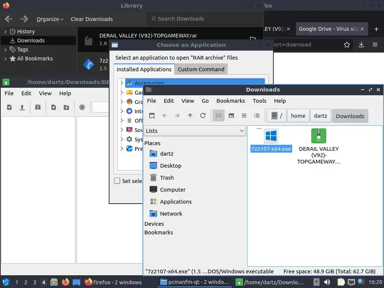This screenshot has width=384, height=288.
Task: Switch to virtual desktop 2 in taskbar
Action: pyautogui.click(x=26, y=282)
